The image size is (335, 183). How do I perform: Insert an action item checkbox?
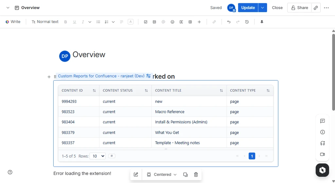point(146,22)
